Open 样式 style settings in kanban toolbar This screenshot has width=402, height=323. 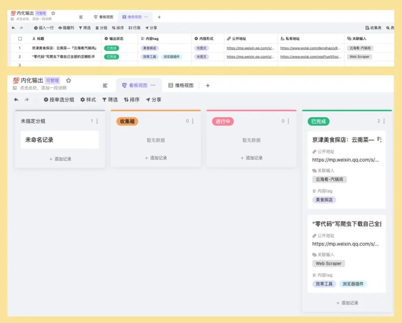pyautogui.click(x=88, y=99)
